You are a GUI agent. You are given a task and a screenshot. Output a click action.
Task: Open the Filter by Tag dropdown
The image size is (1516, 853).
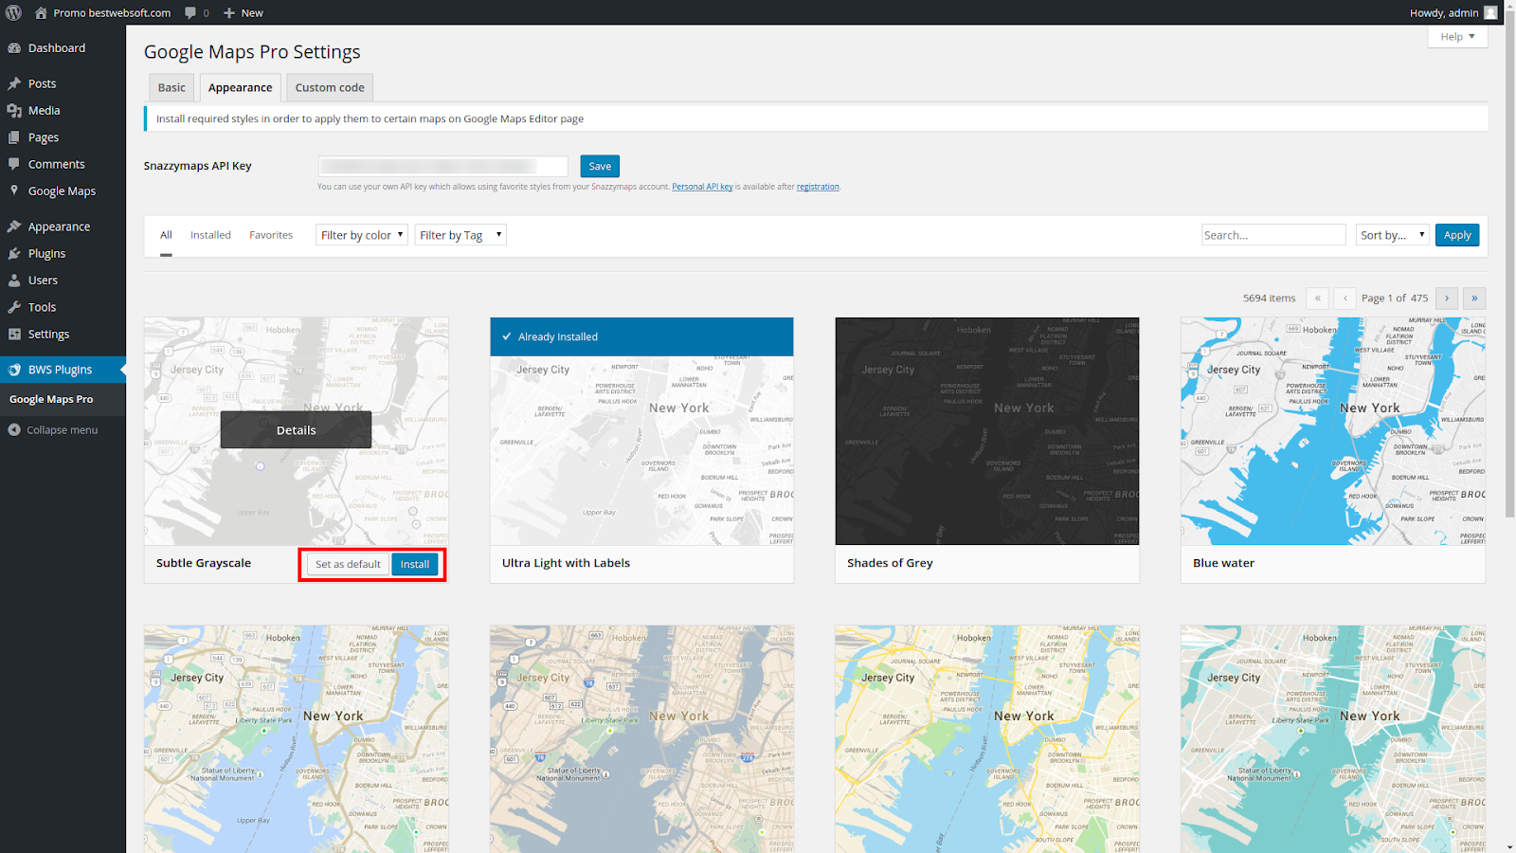click(460, 235)
